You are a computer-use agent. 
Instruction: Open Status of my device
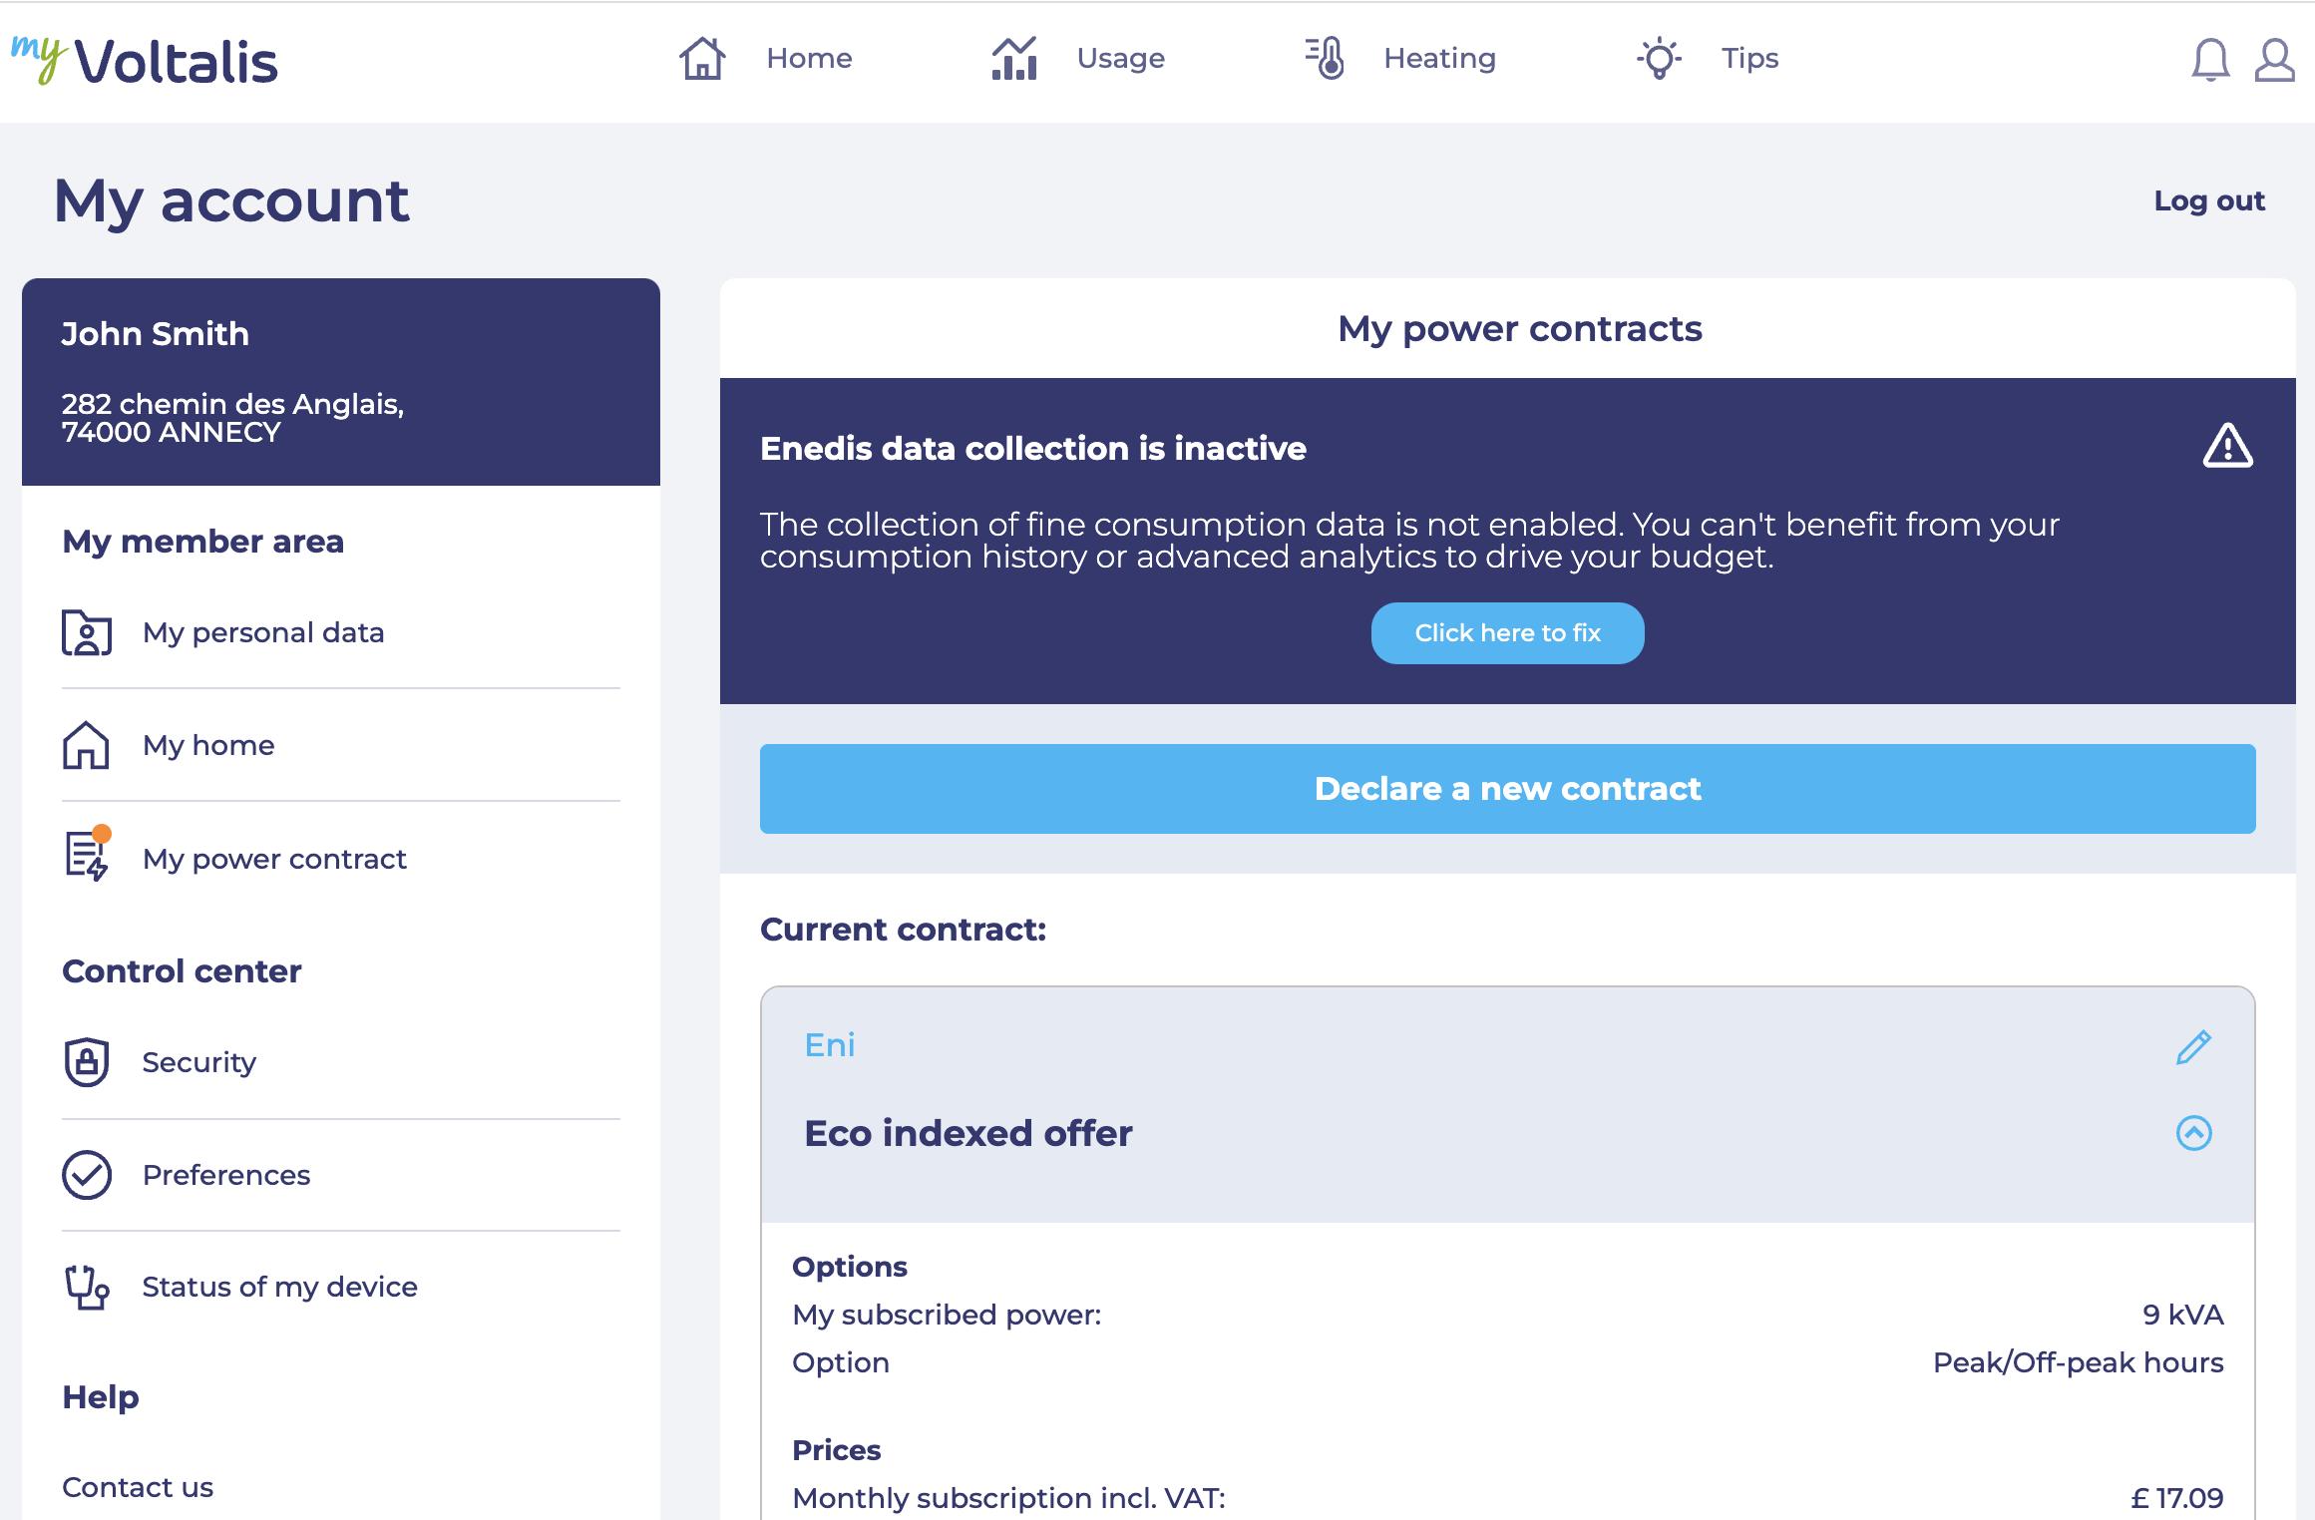click(279, 1287)
